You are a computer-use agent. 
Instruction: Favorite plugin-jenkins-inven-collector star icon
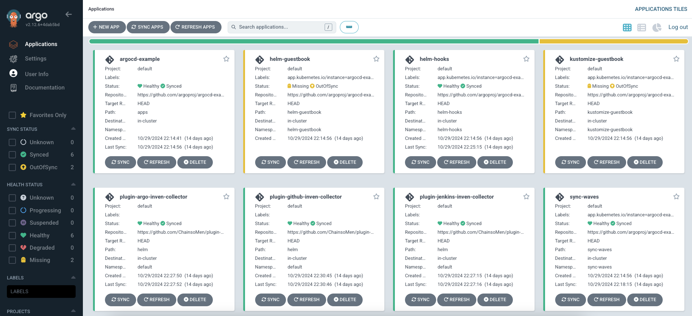[x=526, y=196]
